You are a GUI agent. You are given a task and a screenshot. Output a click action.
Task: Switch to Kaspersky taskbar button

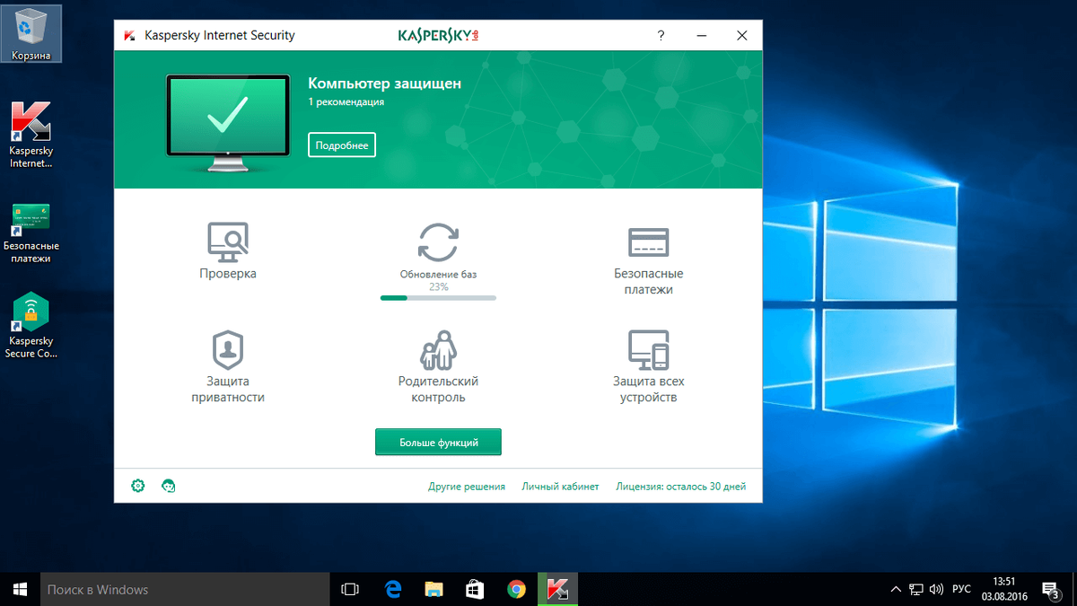[x=557, y=589]
